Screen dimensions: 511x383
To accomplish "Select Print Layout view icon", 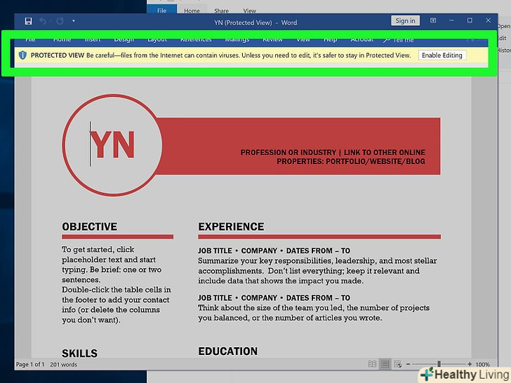I will coord(385,364).
